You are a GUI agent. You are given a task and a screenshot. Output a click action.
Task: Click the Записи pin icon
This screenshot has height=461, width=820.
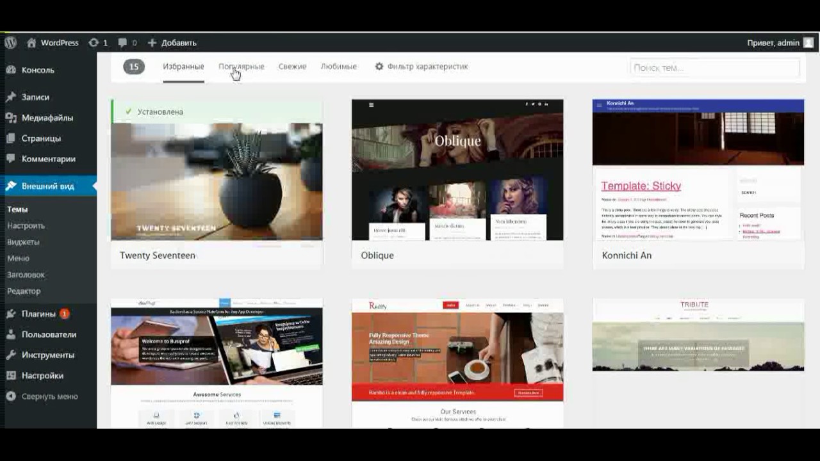[x=11, y=97]
